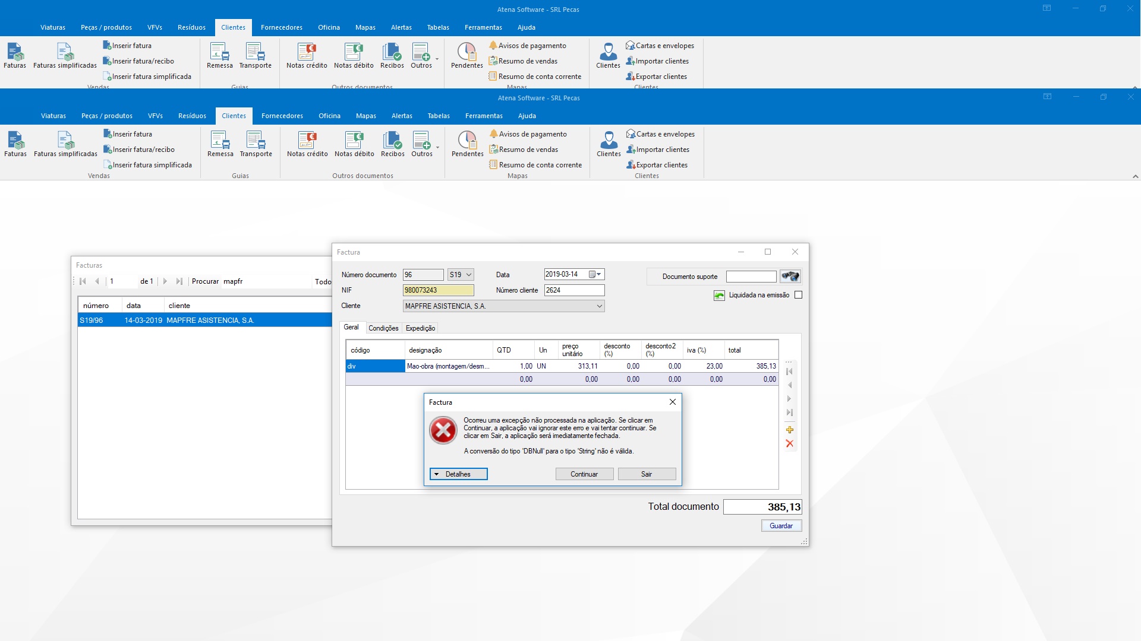Expand the Cliente MAPFRE ASISTENCIA dropdown
The image size is (1141, 641).
pos(599,306)
